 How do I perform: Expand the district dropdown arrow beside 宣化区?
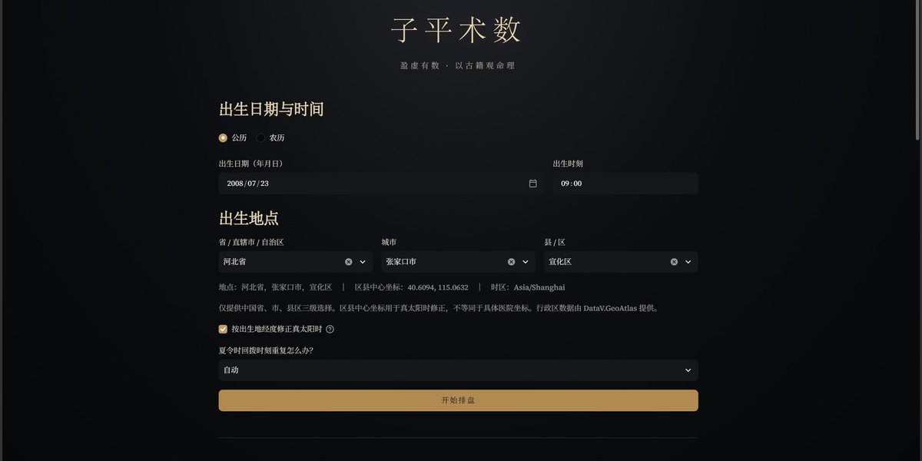(688, 262)
